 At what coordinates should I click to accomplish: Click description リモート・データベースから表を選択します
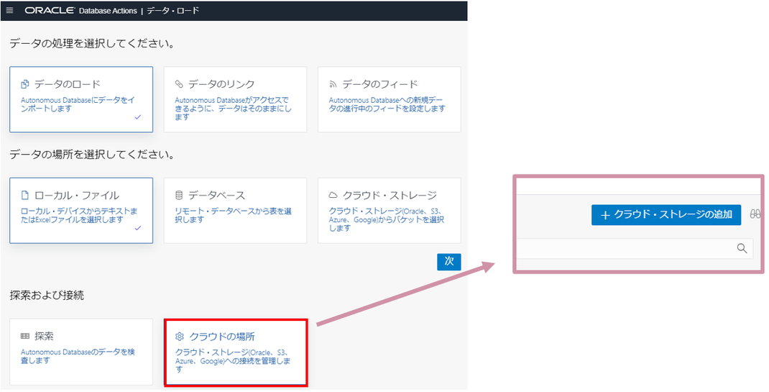click(234, 215)
